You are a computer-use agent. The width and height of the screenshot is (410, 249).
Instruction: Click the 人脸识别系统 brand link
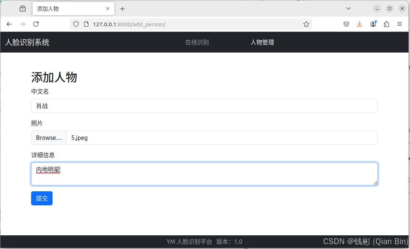(x=27, y=42)
